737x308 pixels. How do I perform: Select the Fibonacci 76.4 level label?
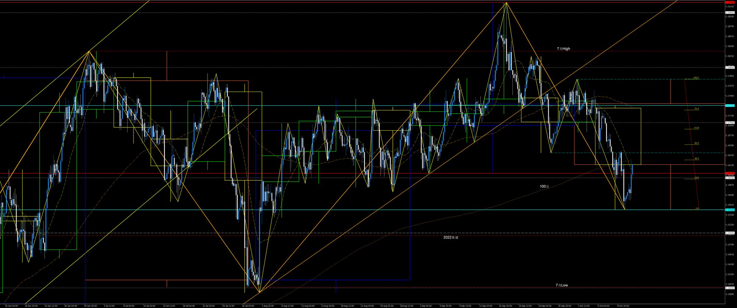pyautogui.click(x=696, y=109)
